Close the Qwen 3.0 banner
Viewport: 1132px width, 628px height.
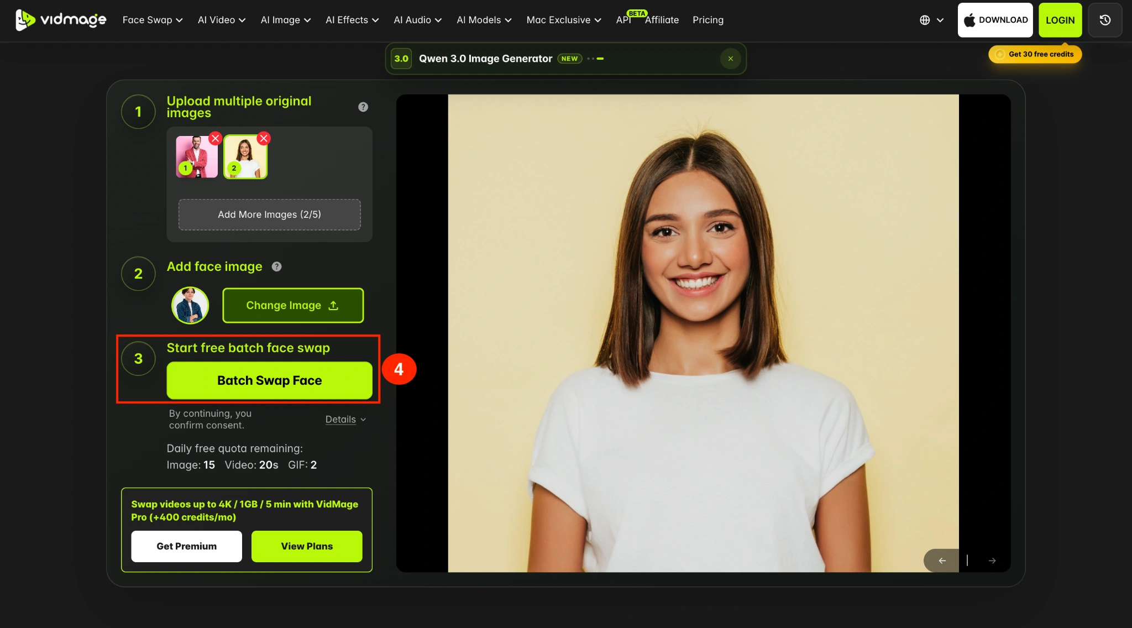pyautogui.click(x=730, y=59)
